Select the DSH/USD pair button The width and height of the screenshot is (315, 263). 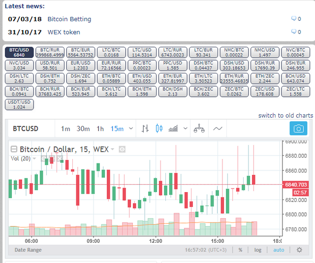(x=234, y=66)
